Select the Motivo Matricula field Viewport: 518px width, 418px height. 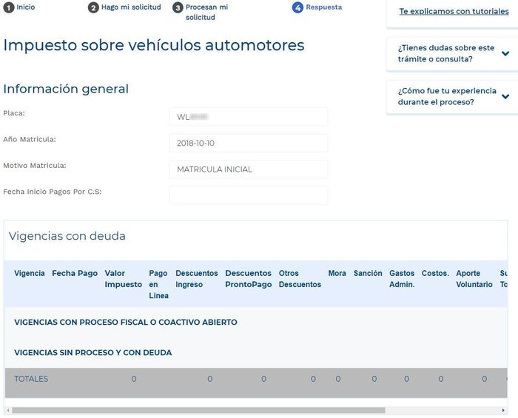tap(248, 169)
